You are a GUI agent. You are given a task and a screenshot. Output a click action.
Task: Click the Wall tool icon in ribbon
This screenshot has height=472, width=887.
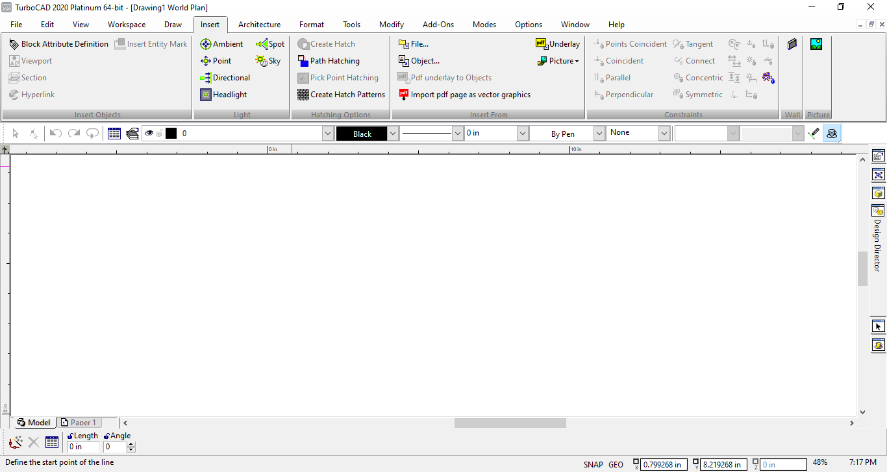pyautogui.click(x=792, y=44)
